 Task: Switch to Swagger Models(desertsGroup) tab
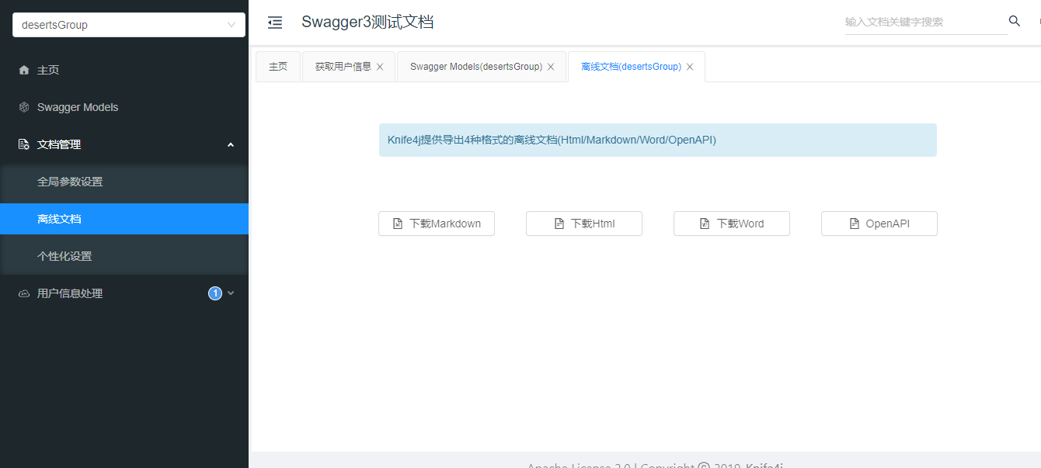(476, 67)
